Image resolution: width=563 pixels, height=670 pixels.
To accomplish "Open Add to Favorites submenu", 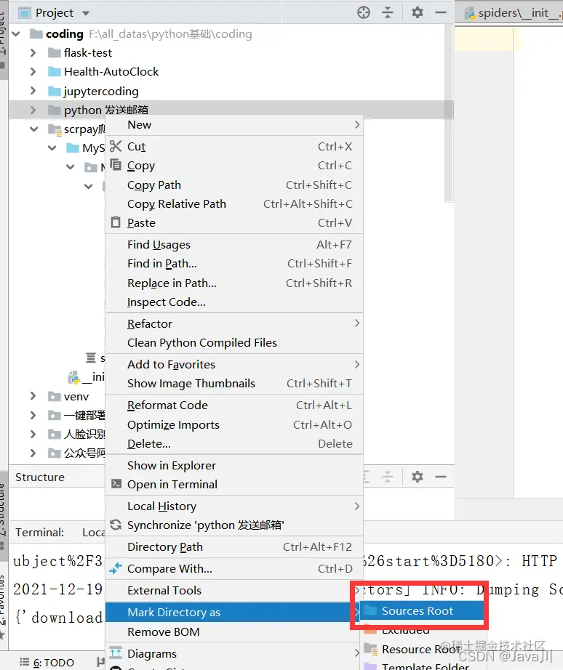I will [234, 365].
